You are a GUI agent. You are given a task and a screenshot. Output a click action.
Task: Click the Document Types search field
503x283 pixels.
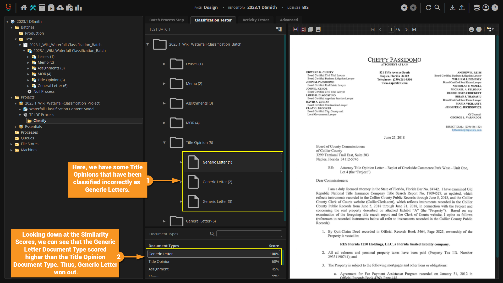coord(249,234)
